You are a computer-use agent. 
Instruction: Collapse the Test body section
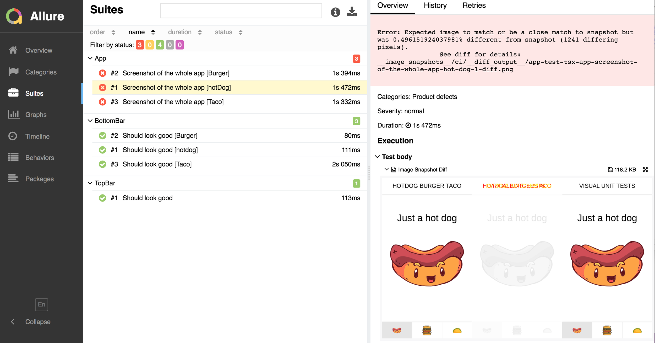(377, 157)
